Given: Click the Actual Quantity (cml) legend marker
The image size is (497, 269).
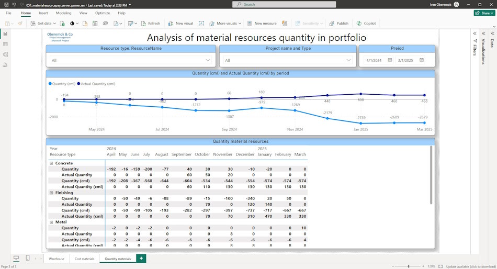Looking at the screenshot, I should coord(78,84).
